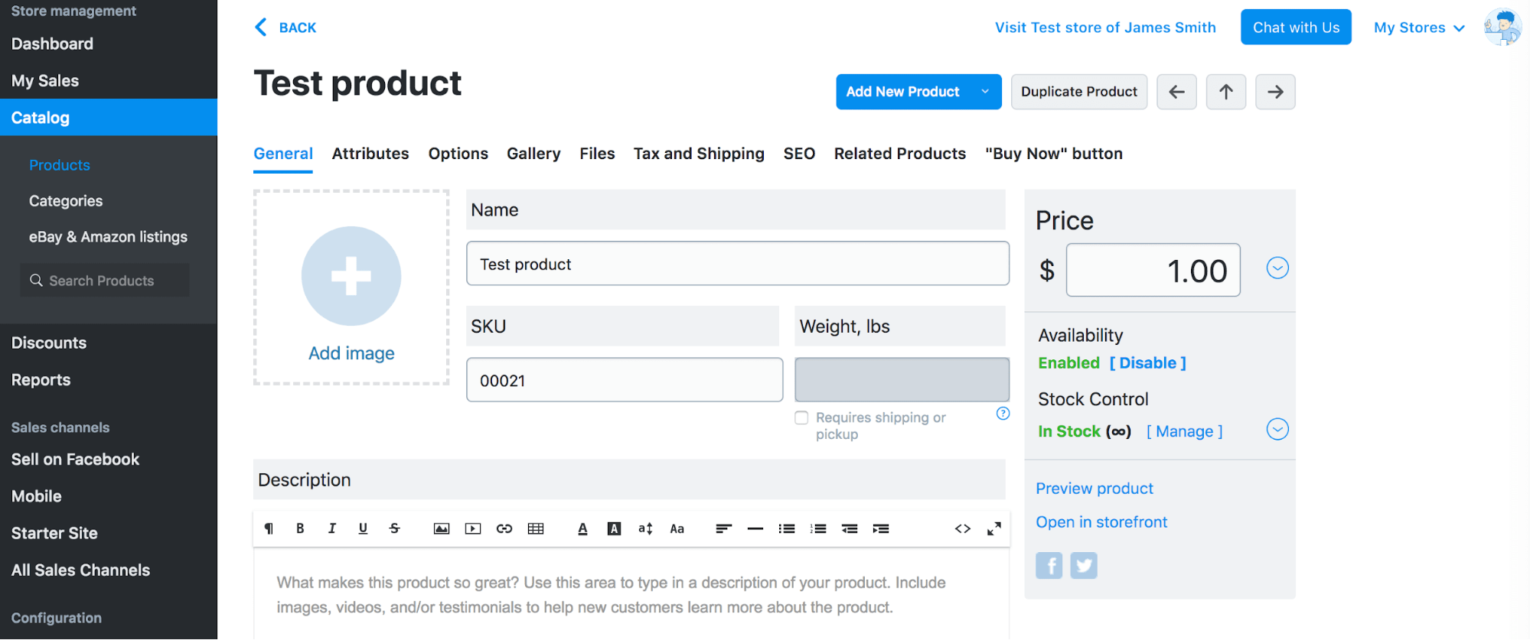Disable product availability
Image resolution: width=1530 pixels, height=640 pixels.
point(1147,363)
